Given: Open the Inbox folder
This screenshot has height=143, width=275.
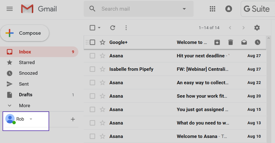Looking at the screenshot, I should [x=39, y=52].
